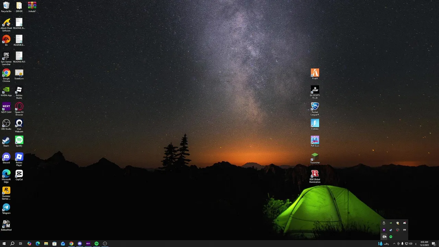Select TLauncher desktop shortcut

pyautogui.click(x=315, y=158)
